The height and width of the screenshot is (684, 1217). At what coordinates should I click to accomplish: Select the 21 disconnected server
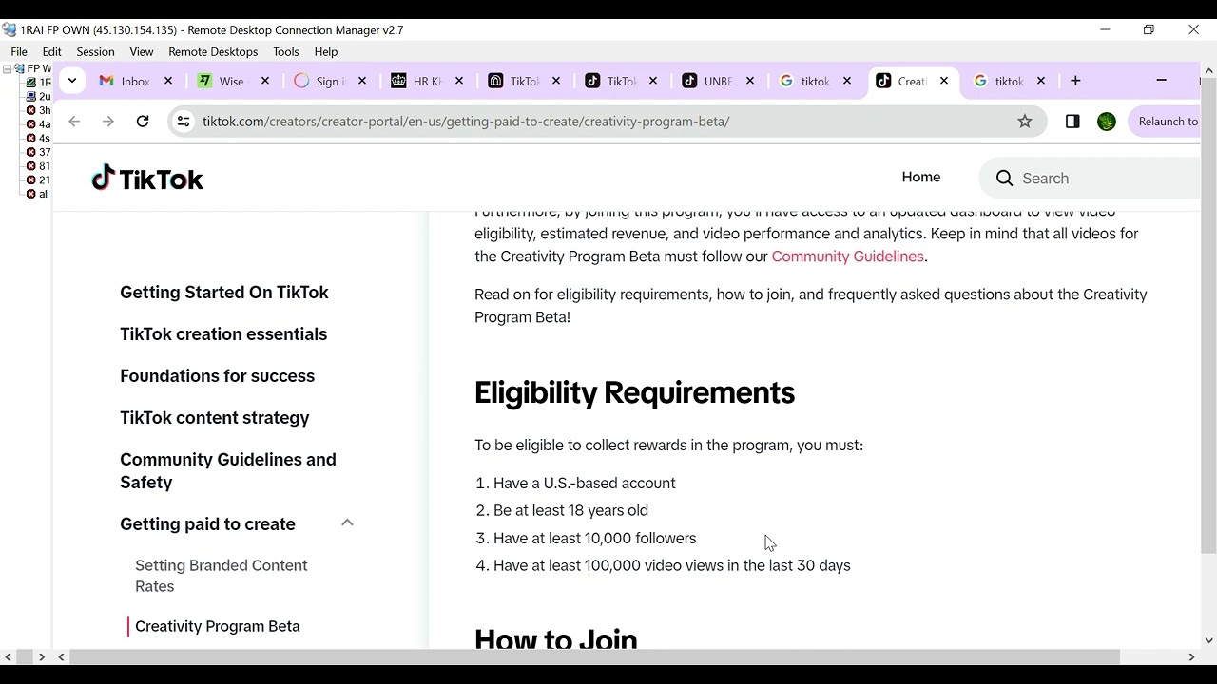tap(39, 180)
